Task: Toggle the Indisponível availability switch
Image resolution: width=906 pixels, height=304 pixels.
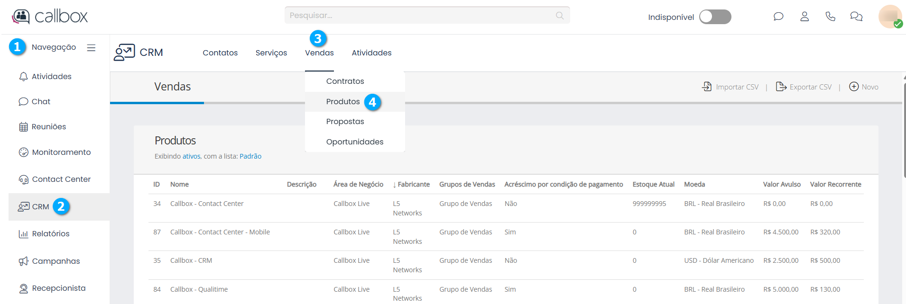Action: [x=715, y=17]
